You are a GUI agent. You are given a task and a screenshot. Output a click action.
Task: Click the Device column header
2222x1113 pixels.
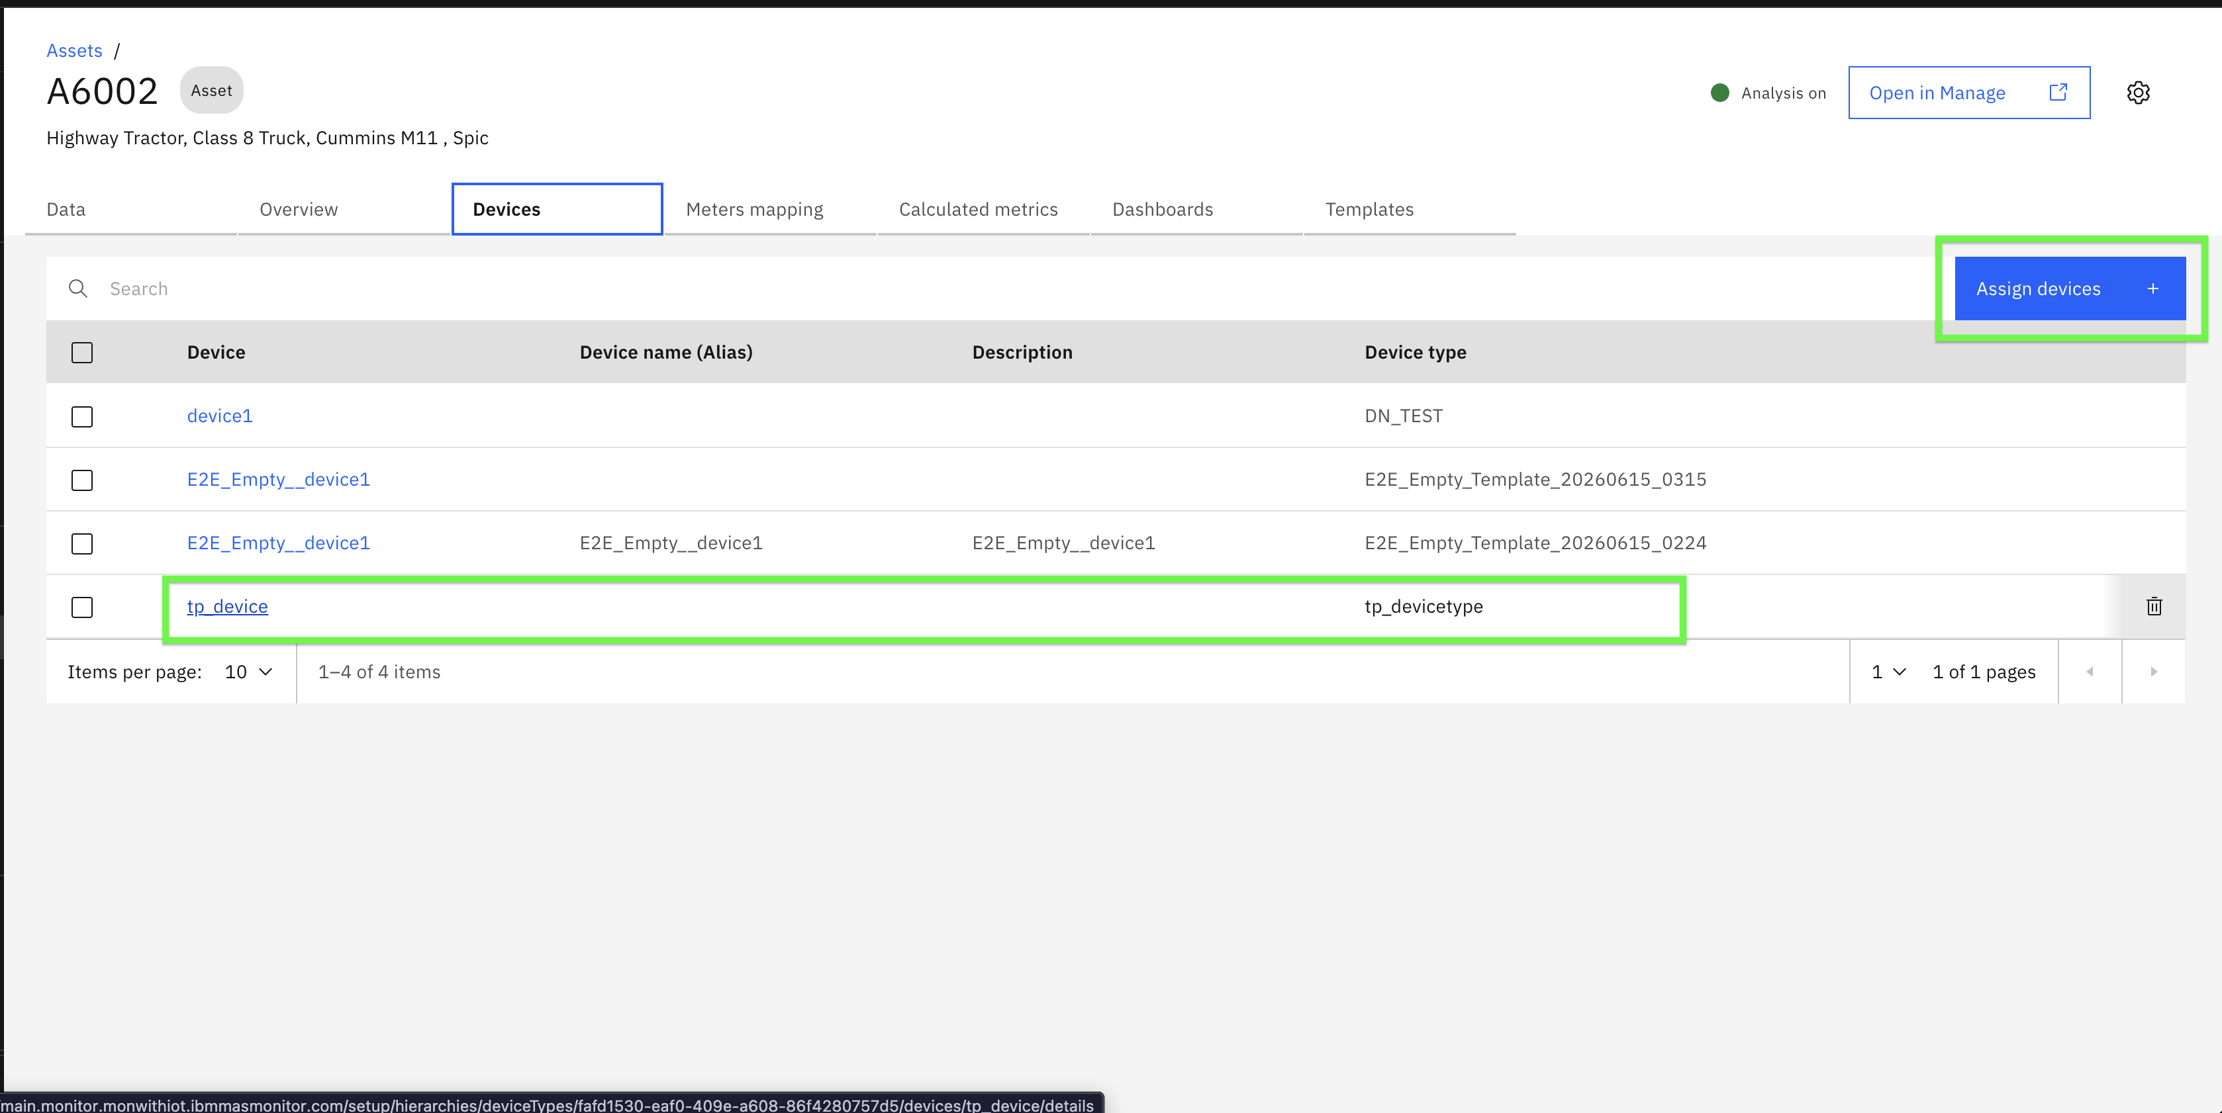click(x=217, y=353)
